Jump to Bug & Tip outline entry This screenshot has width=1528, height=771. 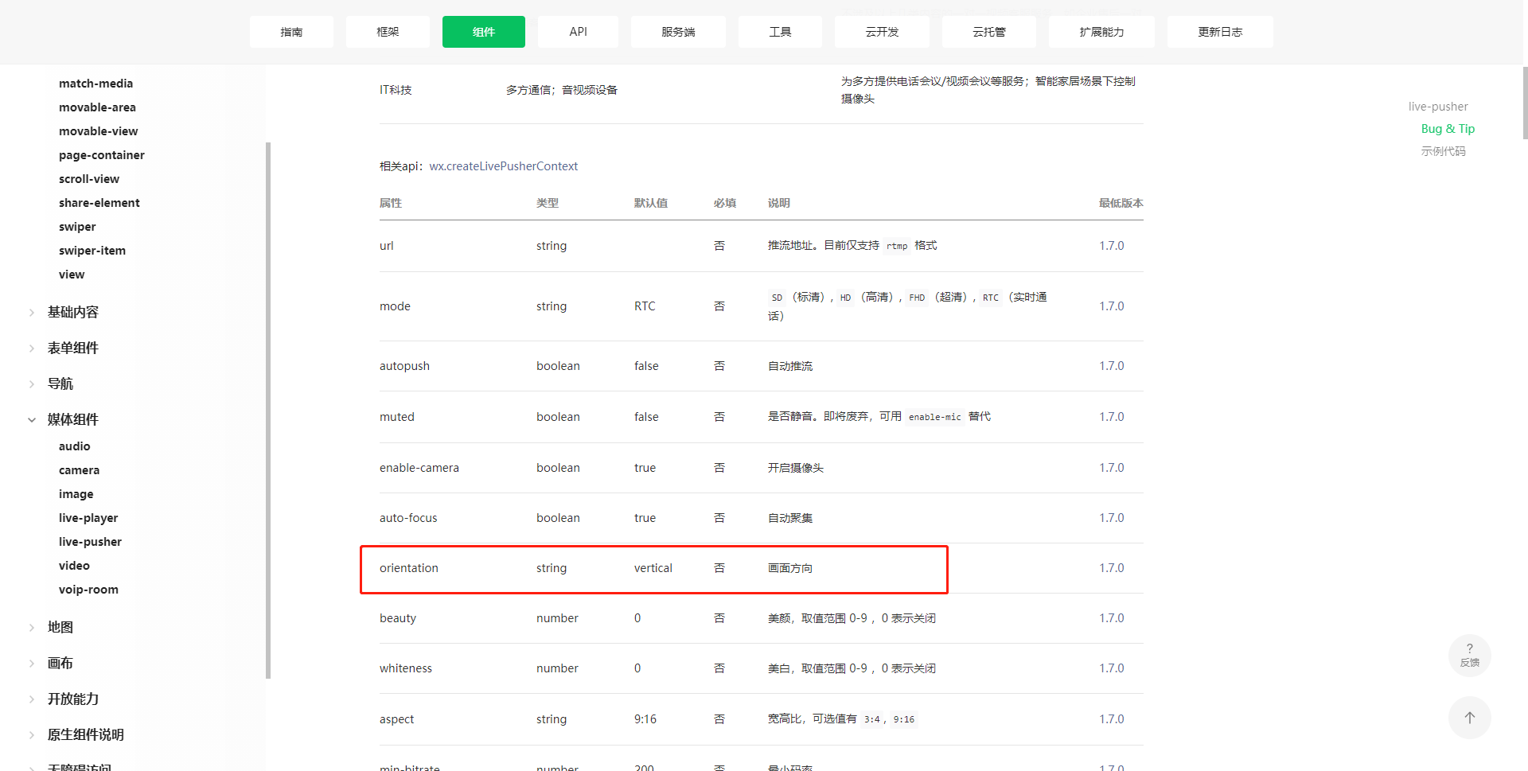[x=1448, y=129]
